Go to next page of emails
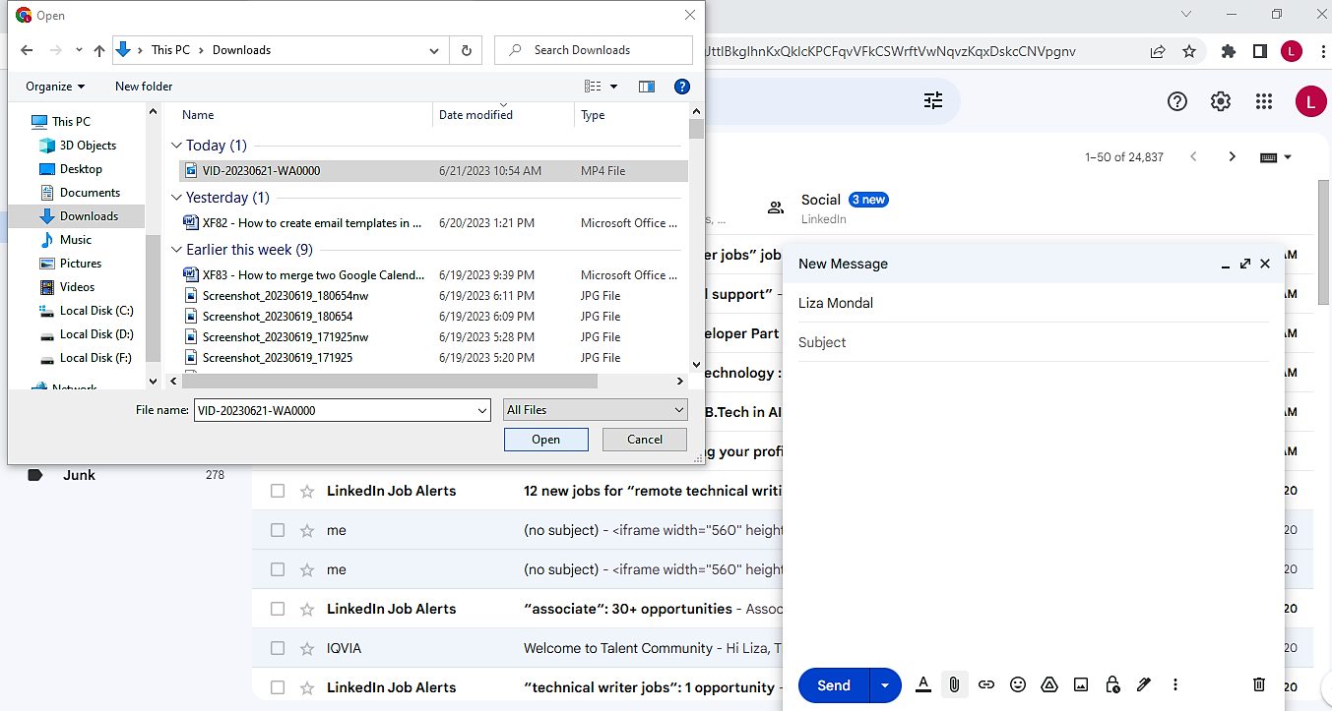 1232,156
